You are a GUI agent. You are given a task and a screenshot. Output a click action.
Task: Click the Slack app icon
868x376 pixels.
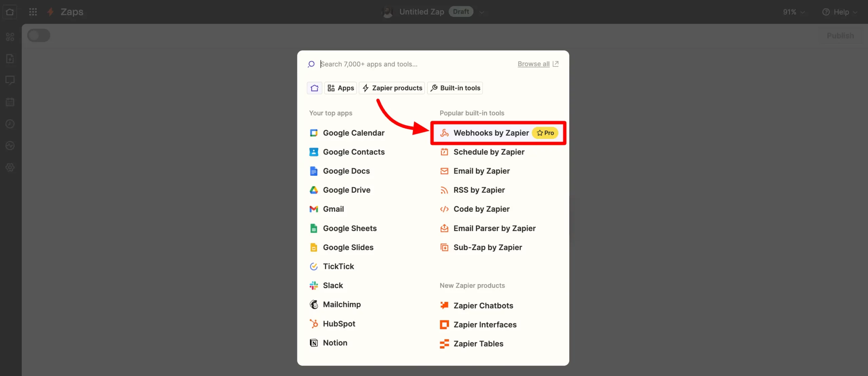pos(314,286)
